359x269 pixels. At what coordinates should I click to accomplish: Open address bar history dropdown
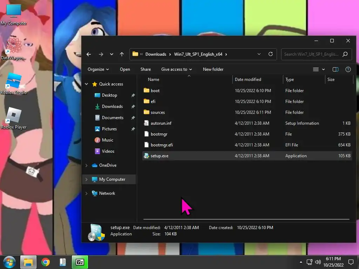tap(259, 54)
